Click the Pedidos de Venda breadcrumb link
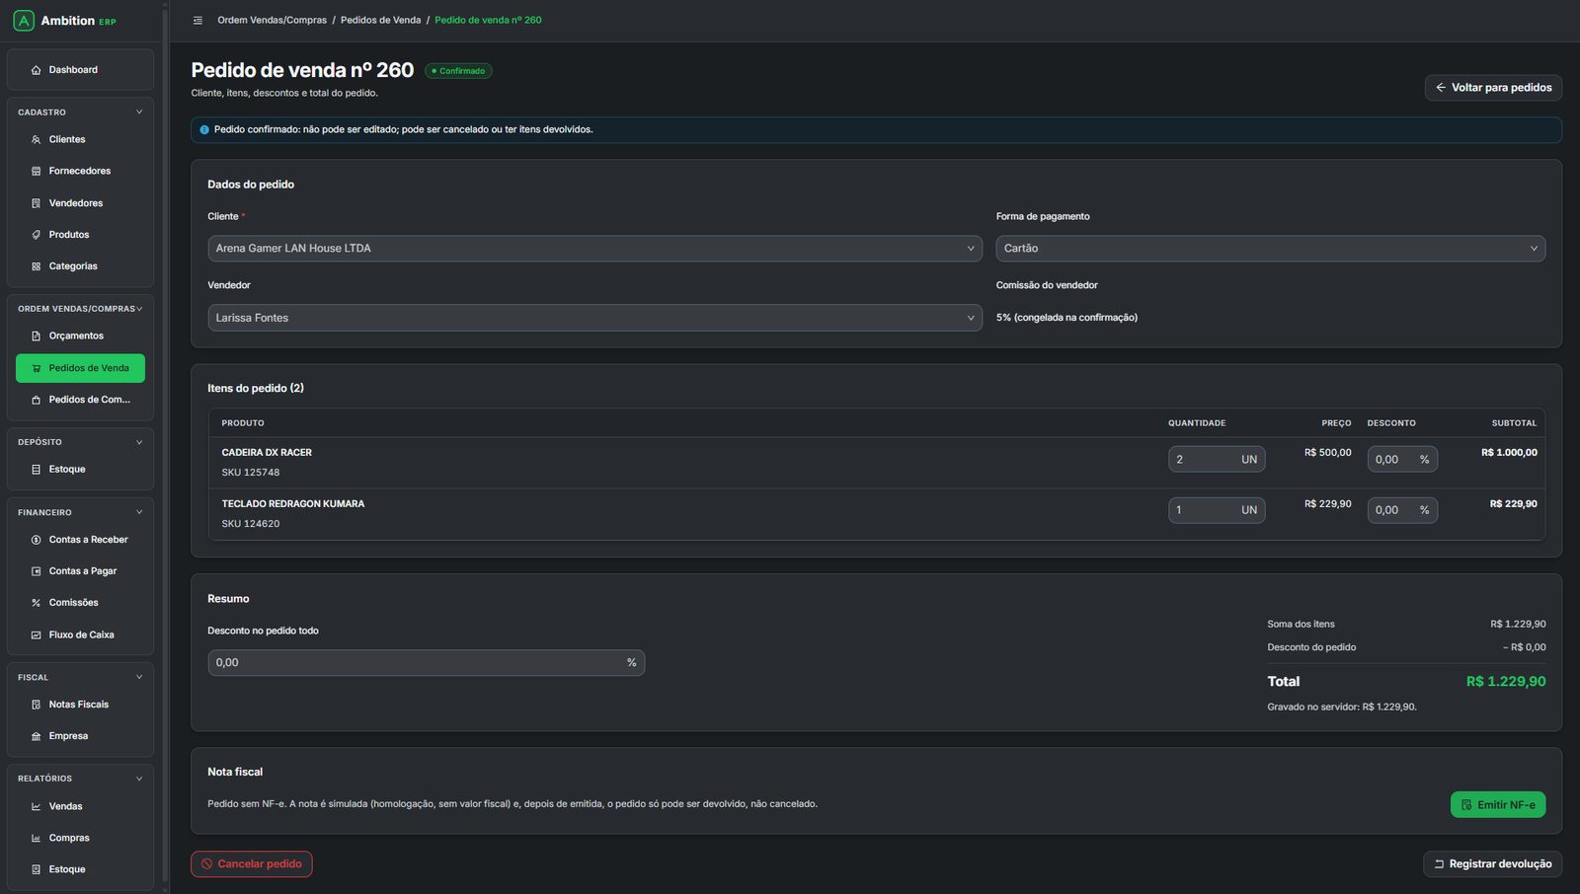Screen dimensions: 1580x894 (380, 20)
